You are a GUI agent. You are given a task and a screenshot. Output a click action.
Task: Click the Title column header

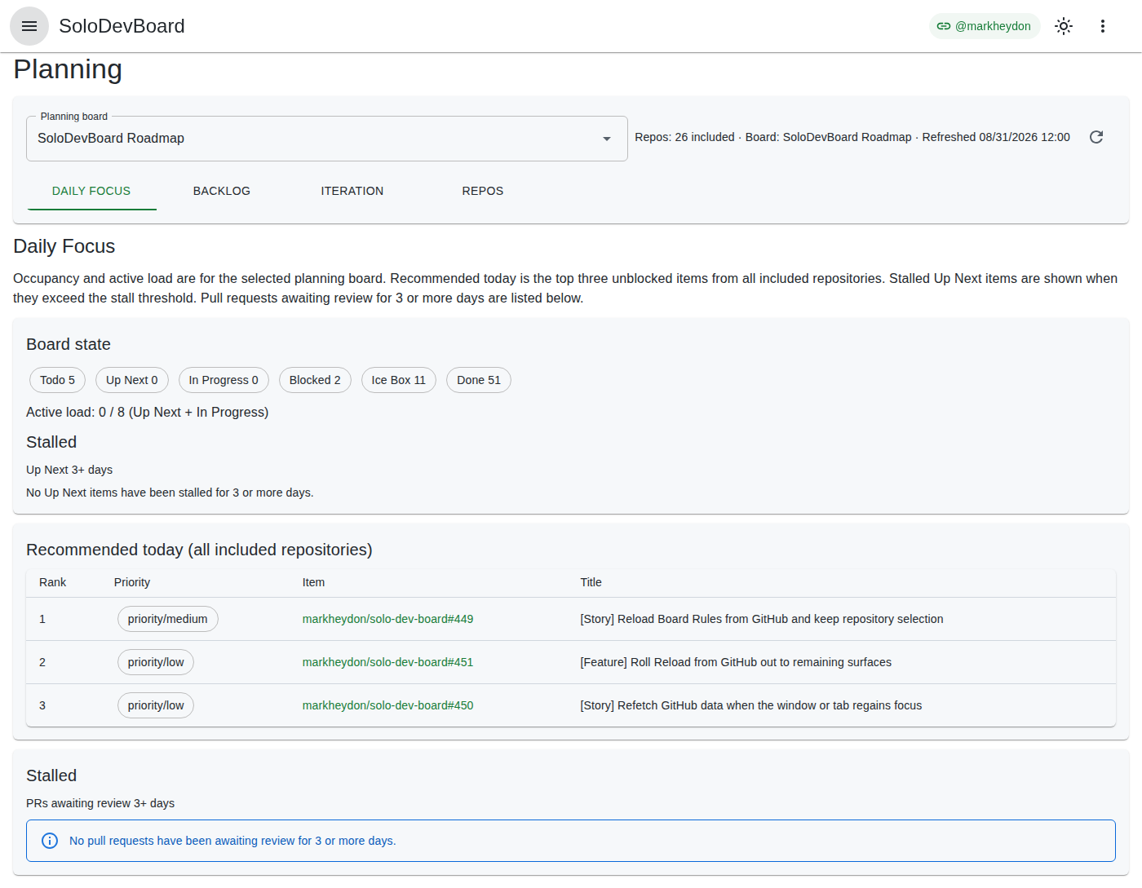tap(591, 582)
